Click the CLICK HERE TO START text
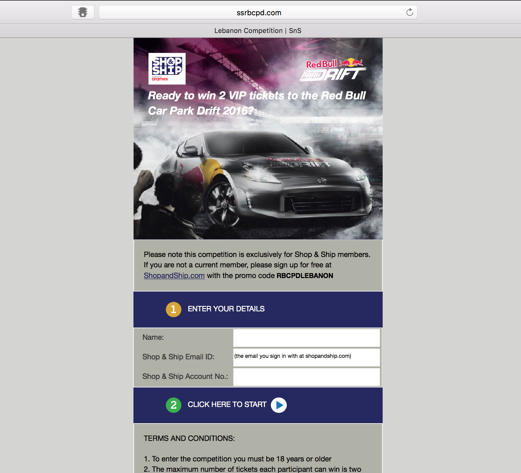521x473 pixels. (x=227, y=405)
